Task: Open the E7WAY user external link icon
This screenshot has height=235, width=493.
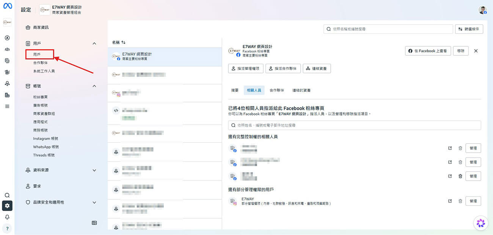Action: pyautogui.click(x=450, y=201)
